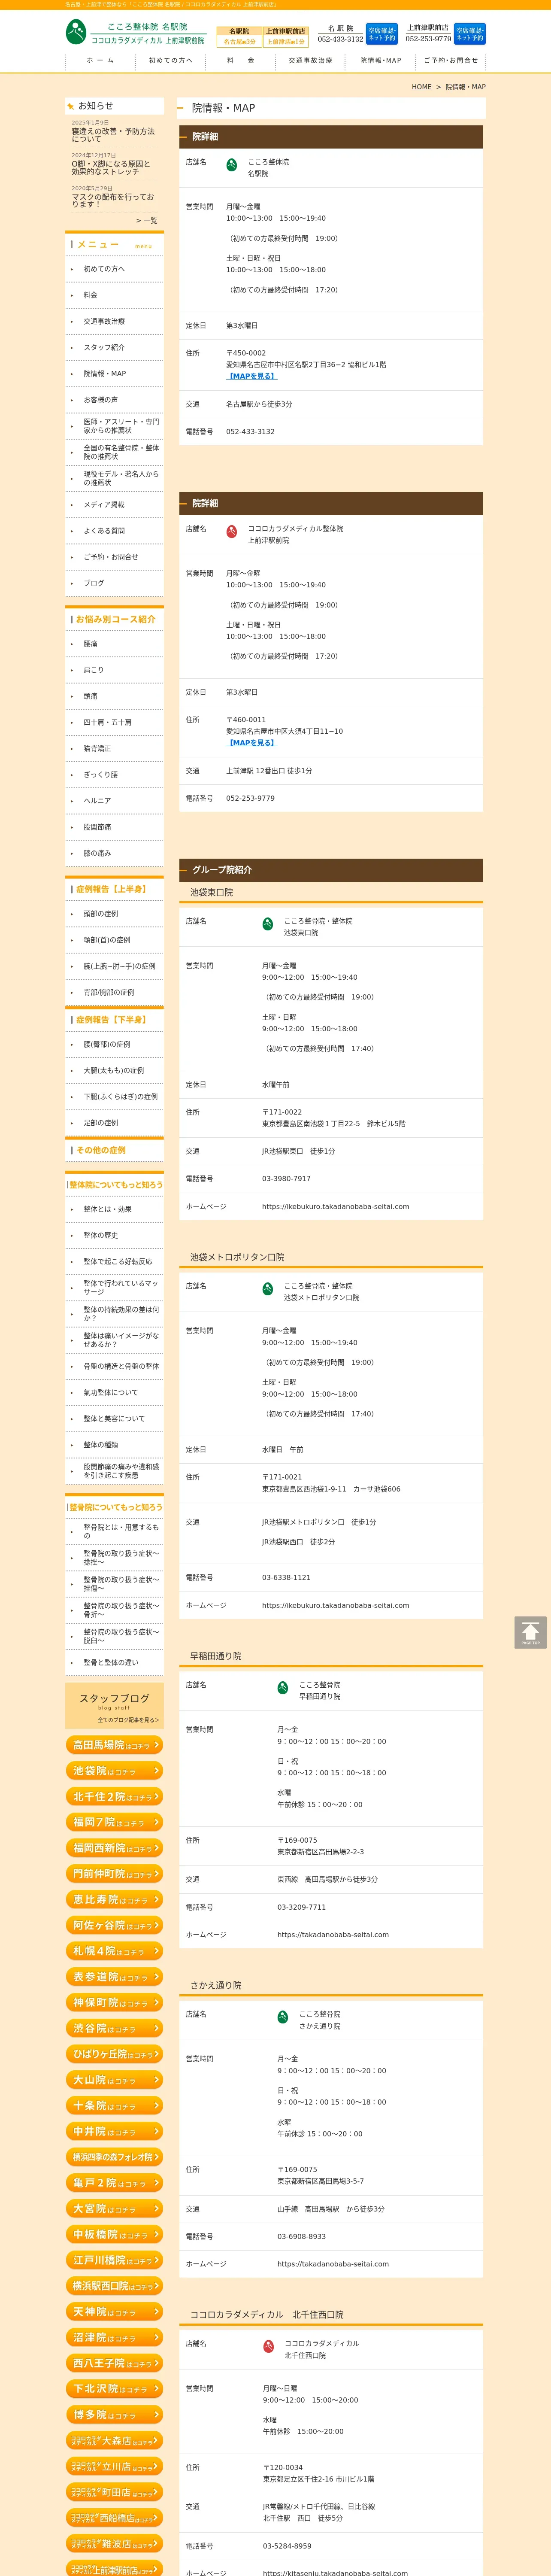Viewport: 551px width, 2576px height.
Task: Click the green logo beside こころ整体院 名駅院 店舗名
Action: coord(232,165)
